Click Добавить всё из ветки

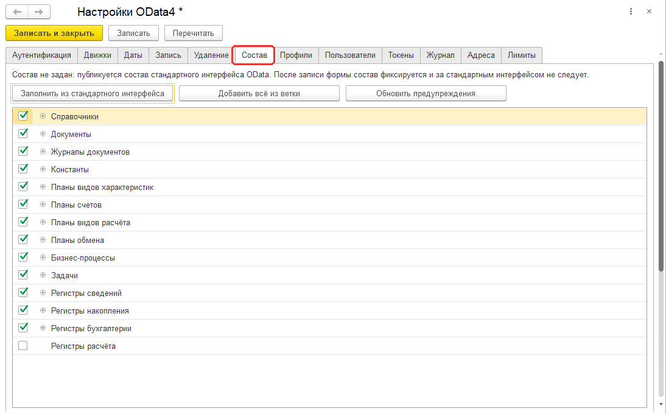(259, 93)
